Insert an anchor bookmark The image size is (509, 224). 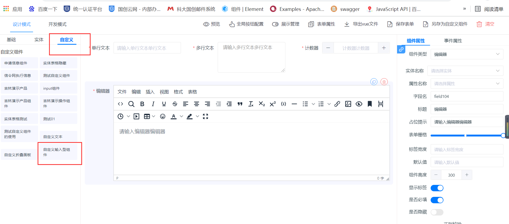[x=370, y=104]
